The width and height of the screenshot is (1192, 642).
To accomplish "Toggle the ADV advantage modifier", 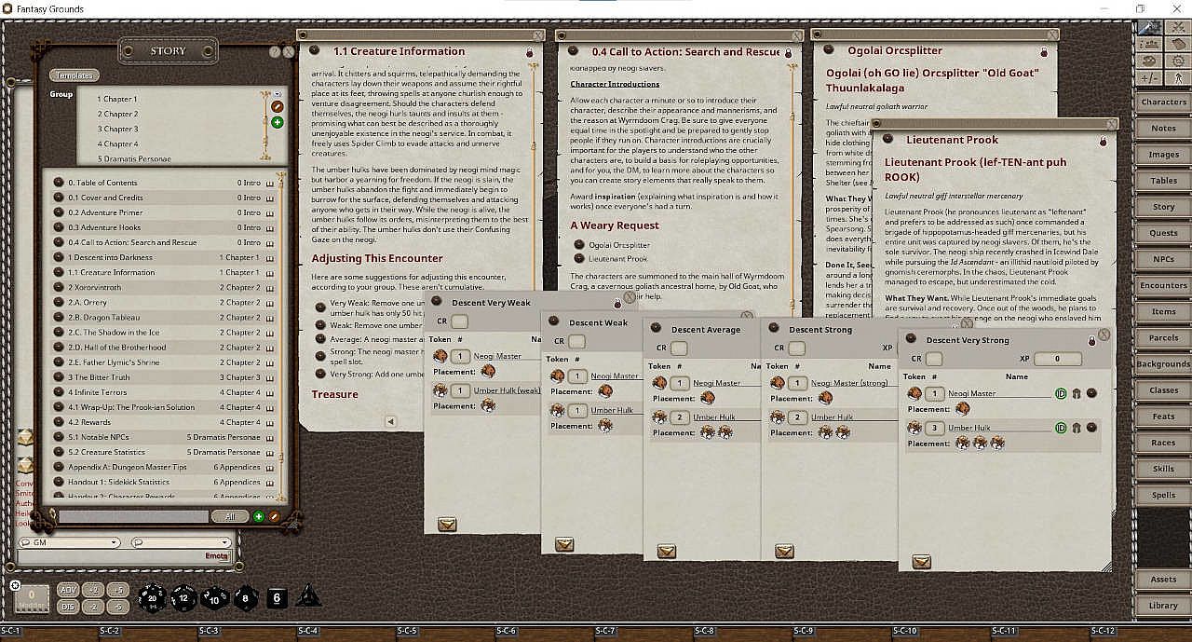I will (68, 590).
